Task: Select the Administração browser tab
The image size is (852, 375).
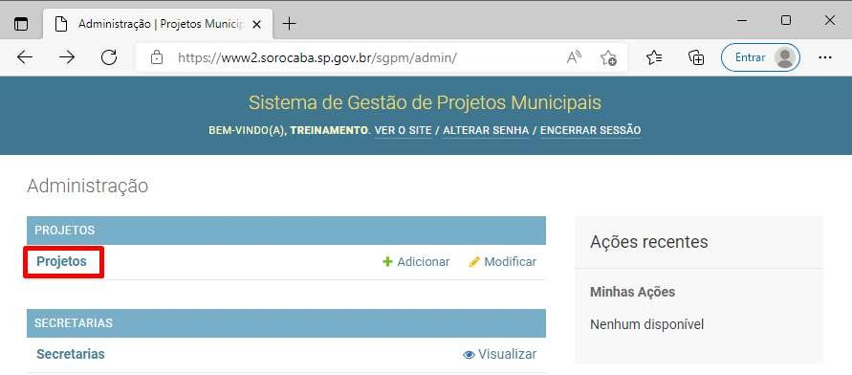Action: pyautogui.click(x=159, y=25)
